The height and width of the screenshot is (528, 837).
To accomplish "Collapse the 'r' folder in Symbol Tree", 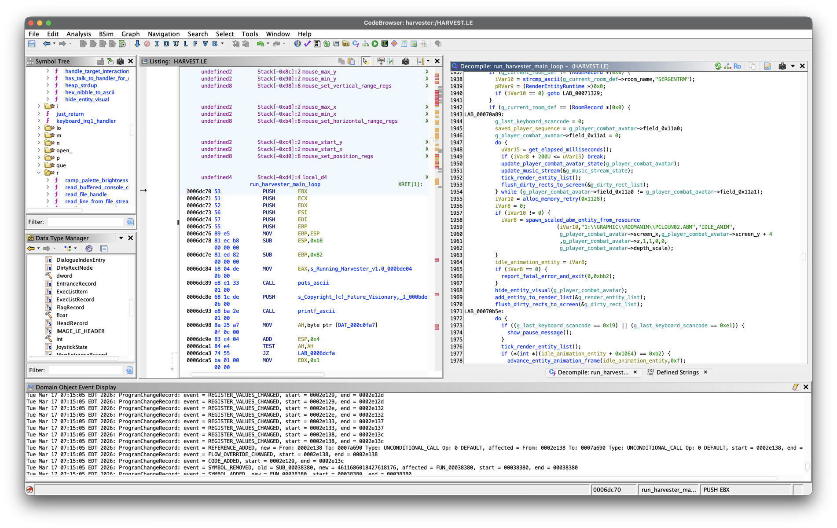I will (39, 173).
